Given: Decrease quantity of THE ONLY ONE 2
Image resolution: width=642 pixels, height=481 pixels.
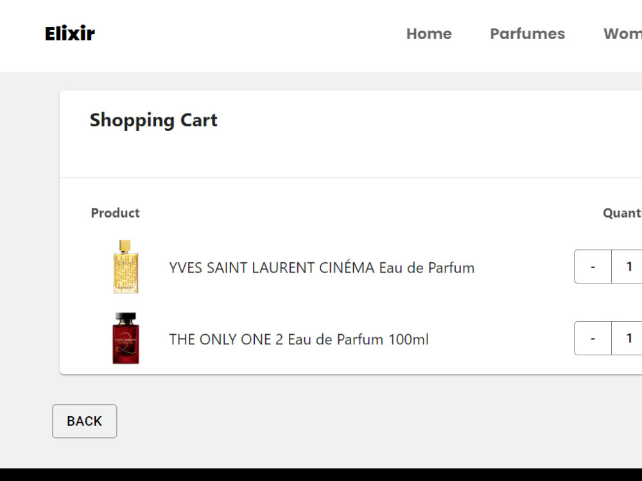Looking at the screenshot, I should point(593,338).
